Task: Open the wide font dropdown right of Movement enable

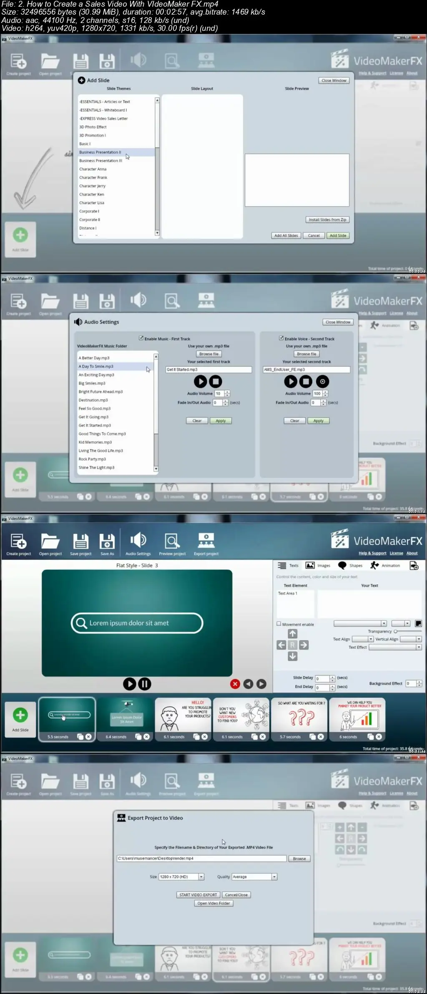Action: pos(360,623)
